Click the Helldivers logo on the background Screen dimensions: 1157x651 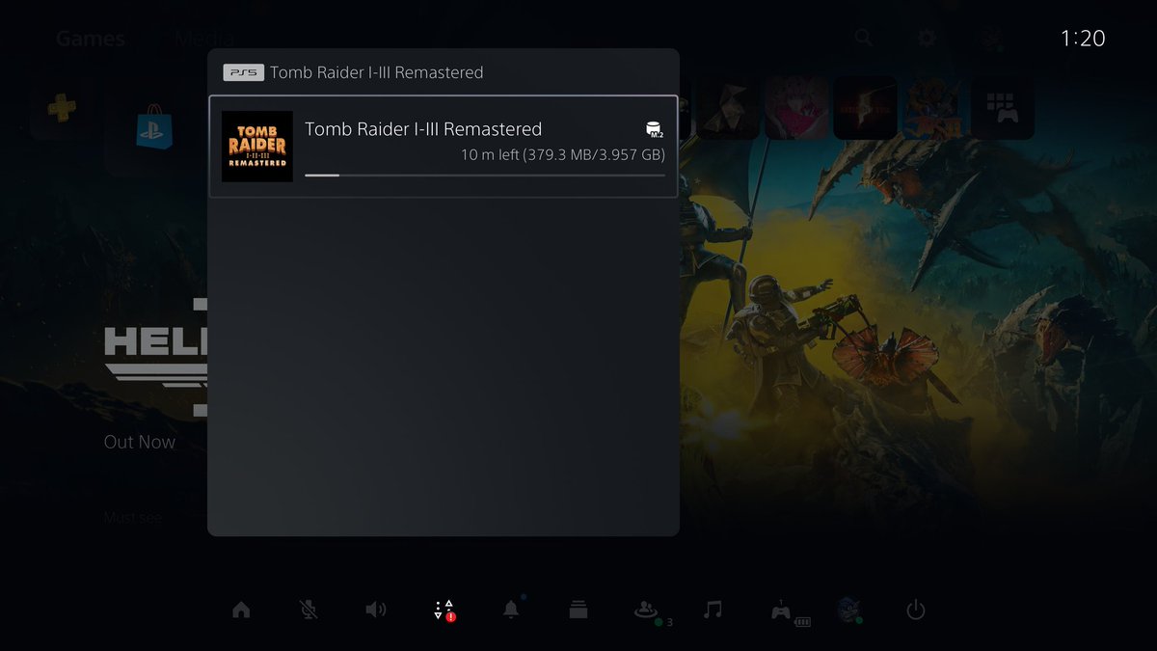(x=156, y=357)
